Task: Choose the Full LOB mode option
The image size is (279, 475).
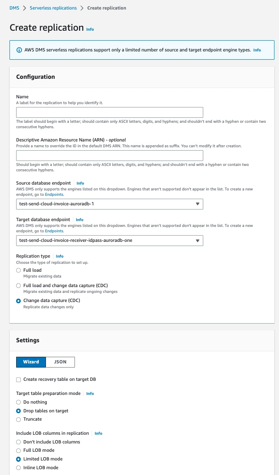Action: click(19, 451)
